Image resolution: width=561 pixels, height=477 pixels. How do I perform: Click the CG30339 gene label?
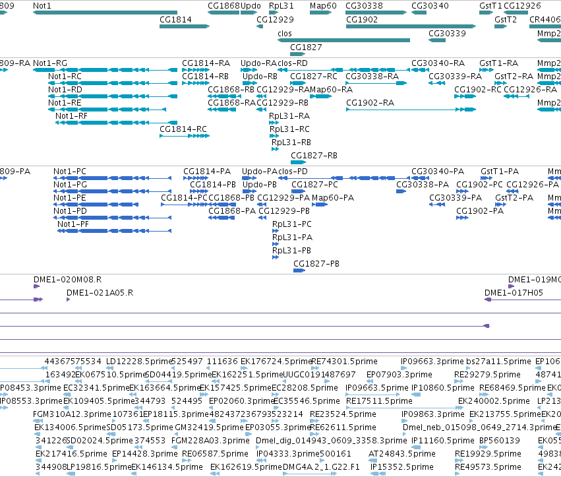tap(447, 33)
